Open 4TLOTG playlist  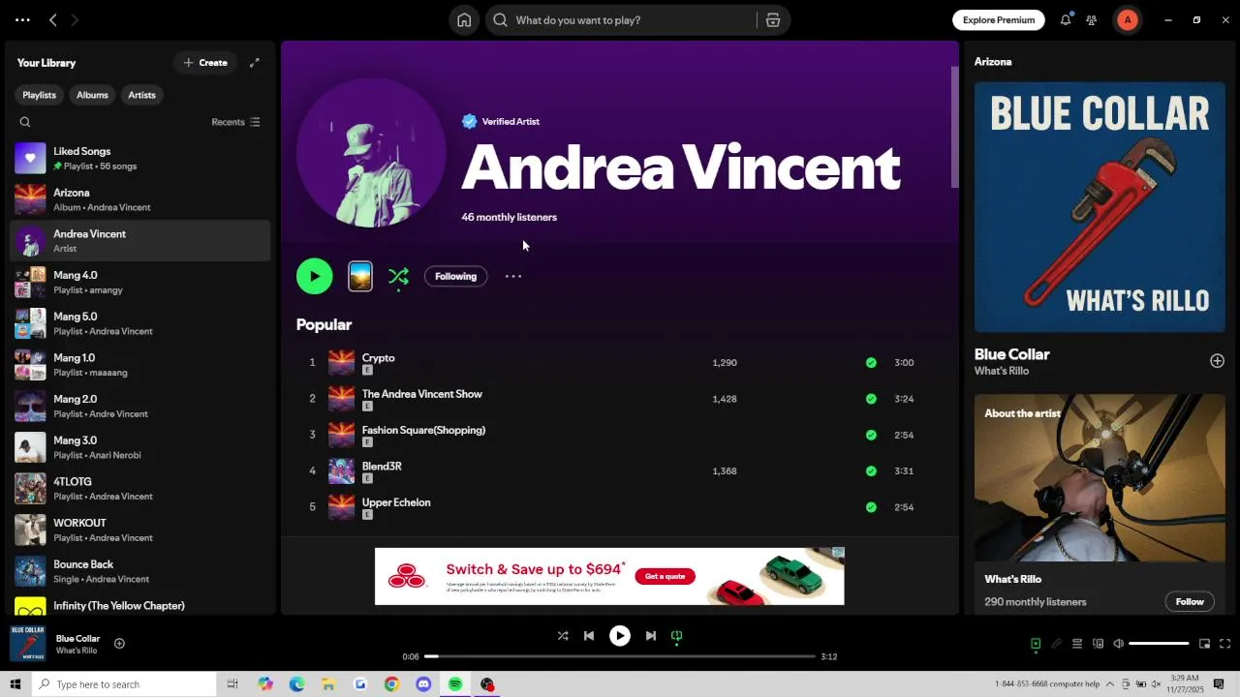click(x=140, y=489)
